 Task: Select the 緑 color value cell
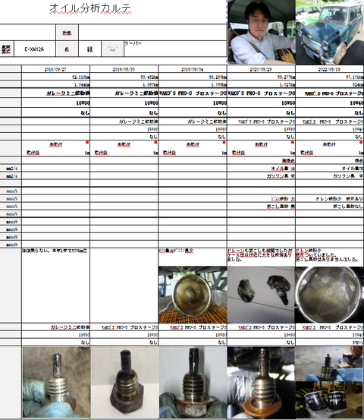click(90, 49)
